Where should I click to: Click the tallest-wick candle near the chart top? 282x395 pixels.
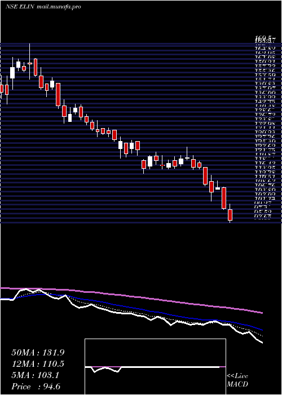(x=30, y=61)
